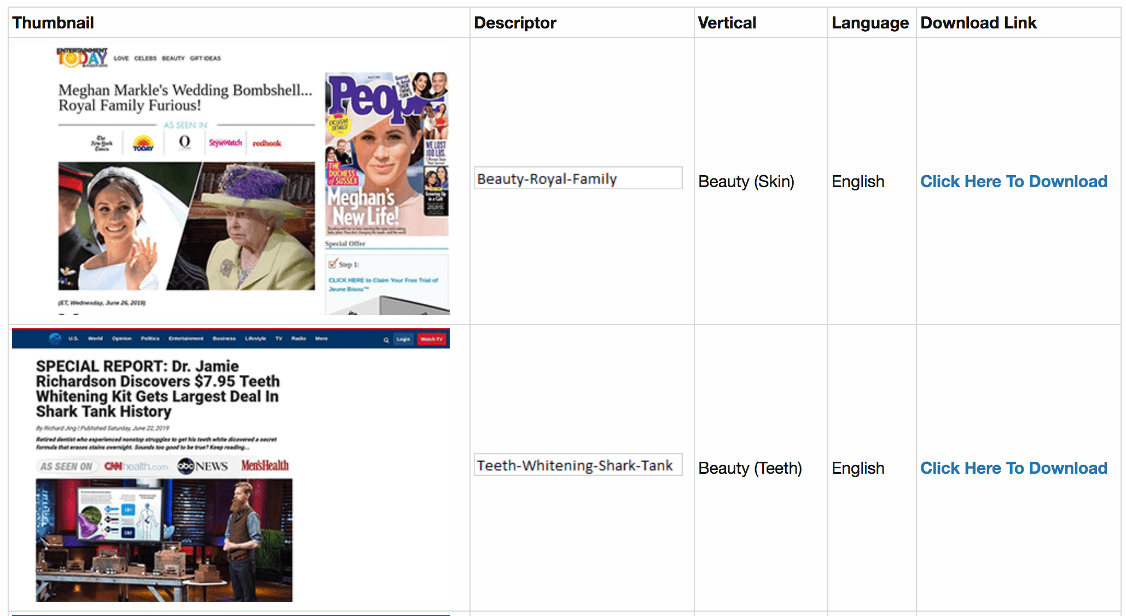
Task: Click the StyleWatch logo under As Seen In
Action: [225, 143]
